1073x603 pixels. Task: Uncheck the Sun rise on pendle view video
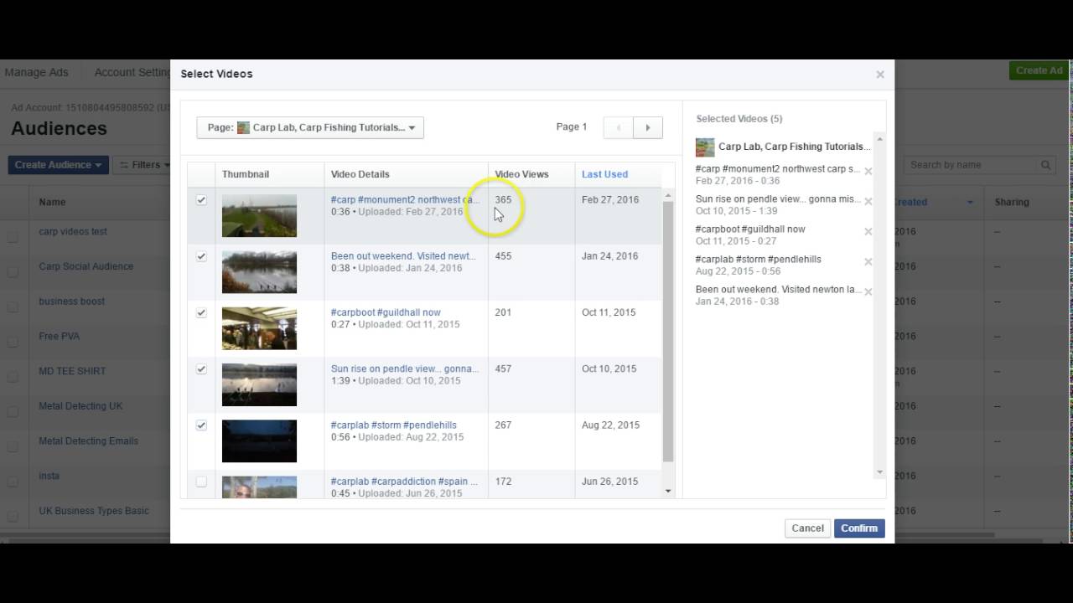pos(201,368)
